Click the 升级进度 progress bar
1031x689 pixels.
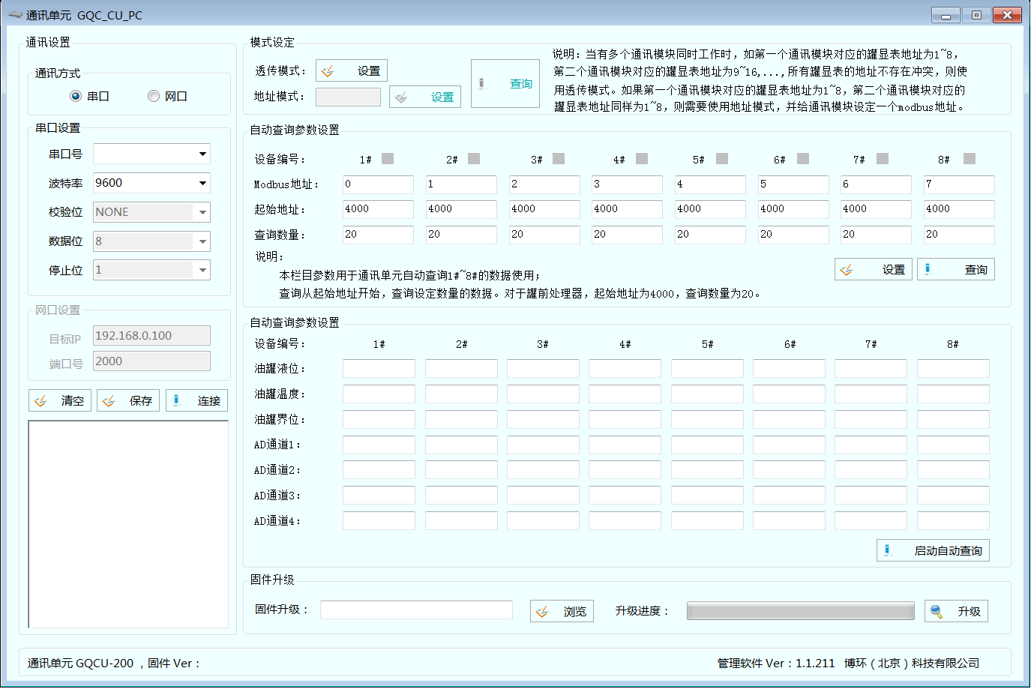801,611
